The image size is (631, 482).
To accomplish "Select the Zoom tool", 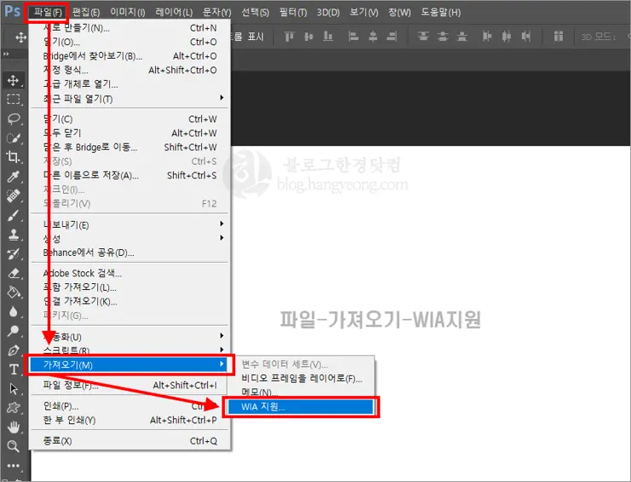I will click(x=14, y=446).
